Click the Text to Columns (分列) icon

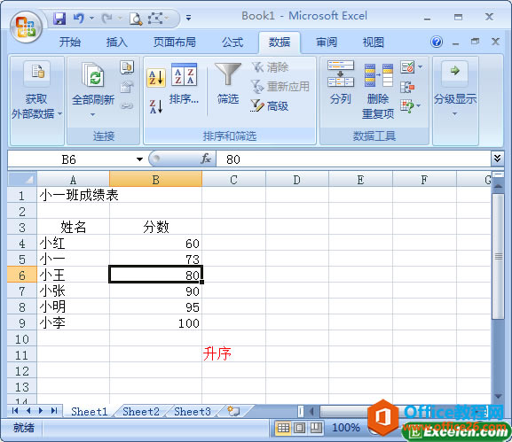(340, 82)
